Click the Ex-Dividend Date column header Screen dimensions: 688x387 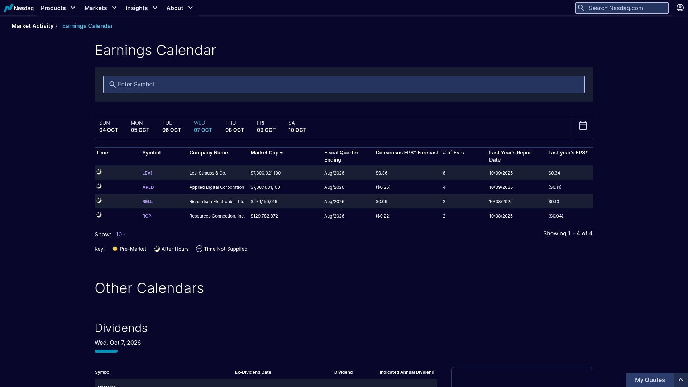[x=253, y=372]
